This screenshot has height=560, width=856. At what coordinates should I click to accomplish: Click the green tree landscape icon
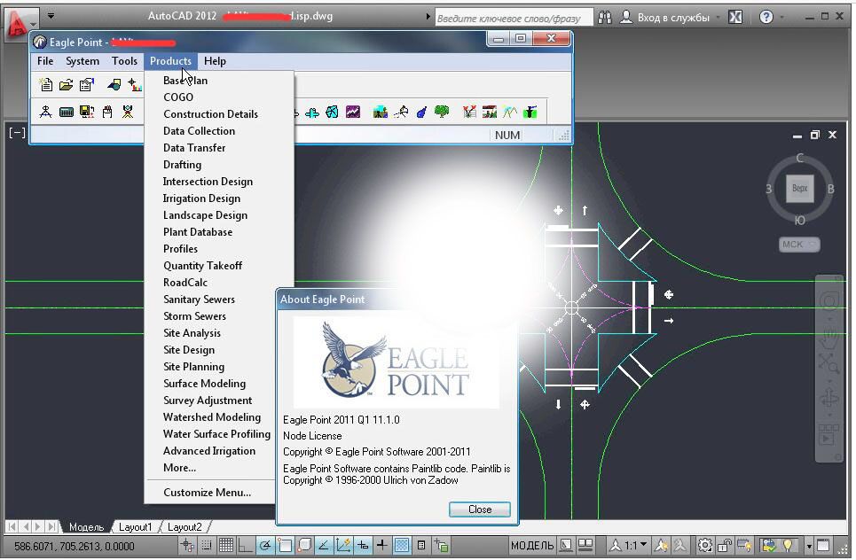(x=442, y=113)
